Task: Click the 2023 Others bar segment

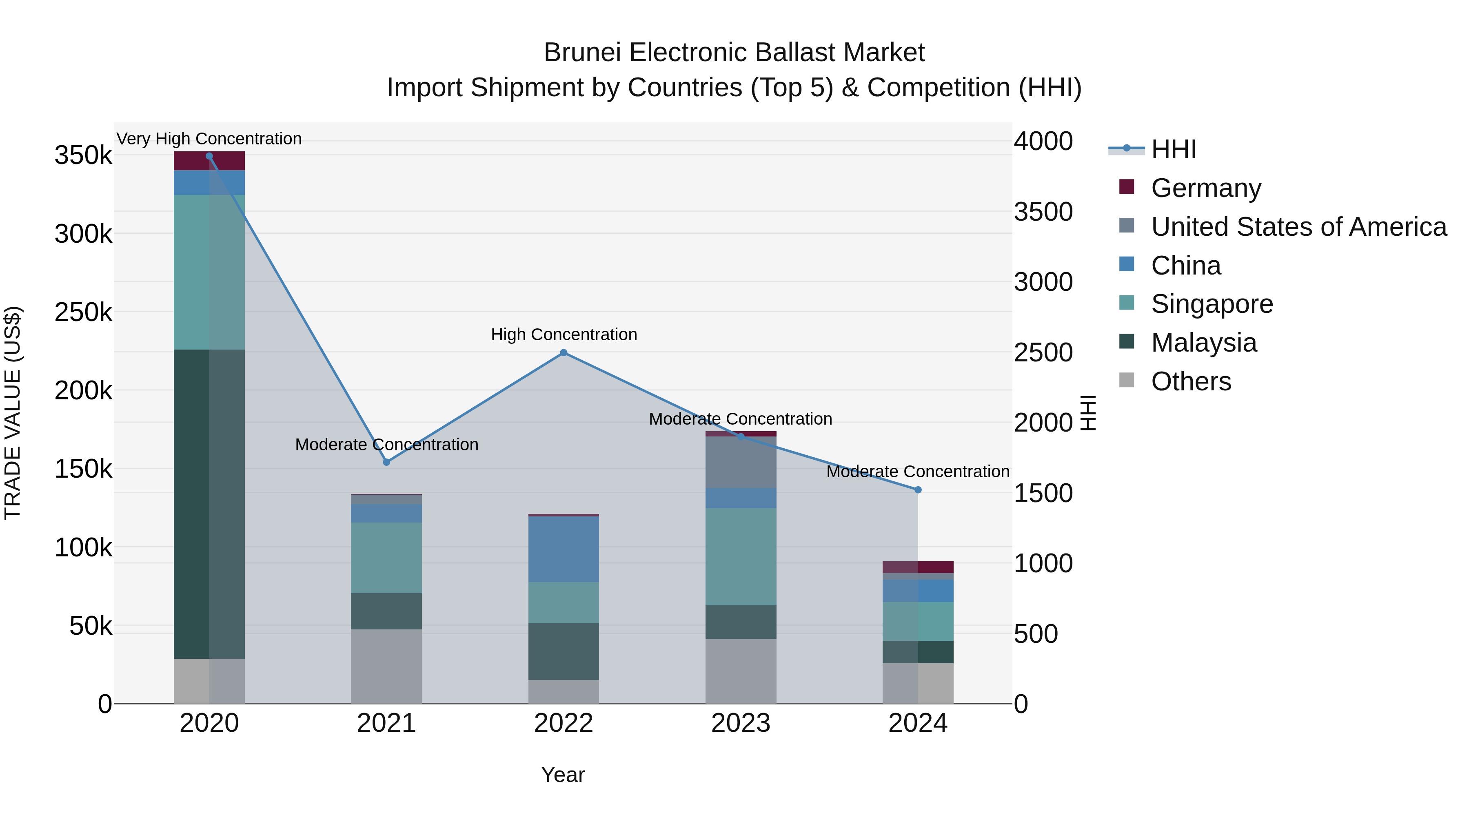Action: click(x=741, y=671)
